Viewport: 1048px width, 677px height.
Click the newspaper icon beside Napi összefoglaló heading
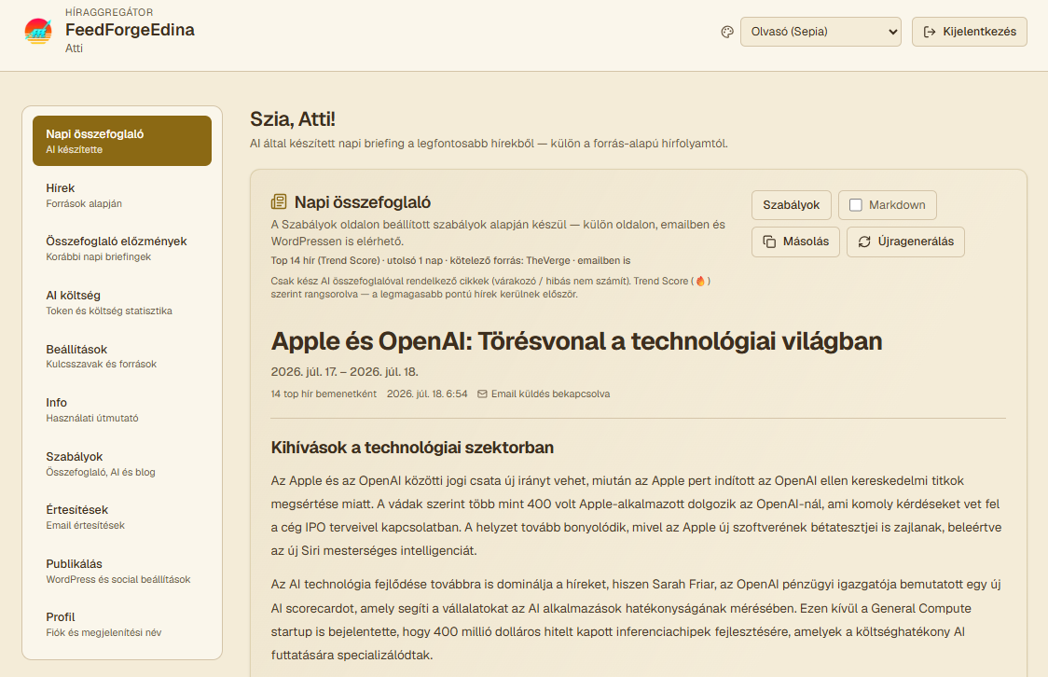pyautogui.click(x=279, y=201)
